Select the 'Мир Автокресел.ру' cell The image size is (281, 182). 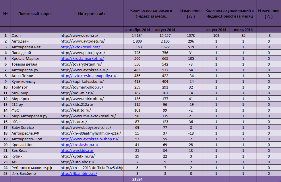click(x=35, y=116)
